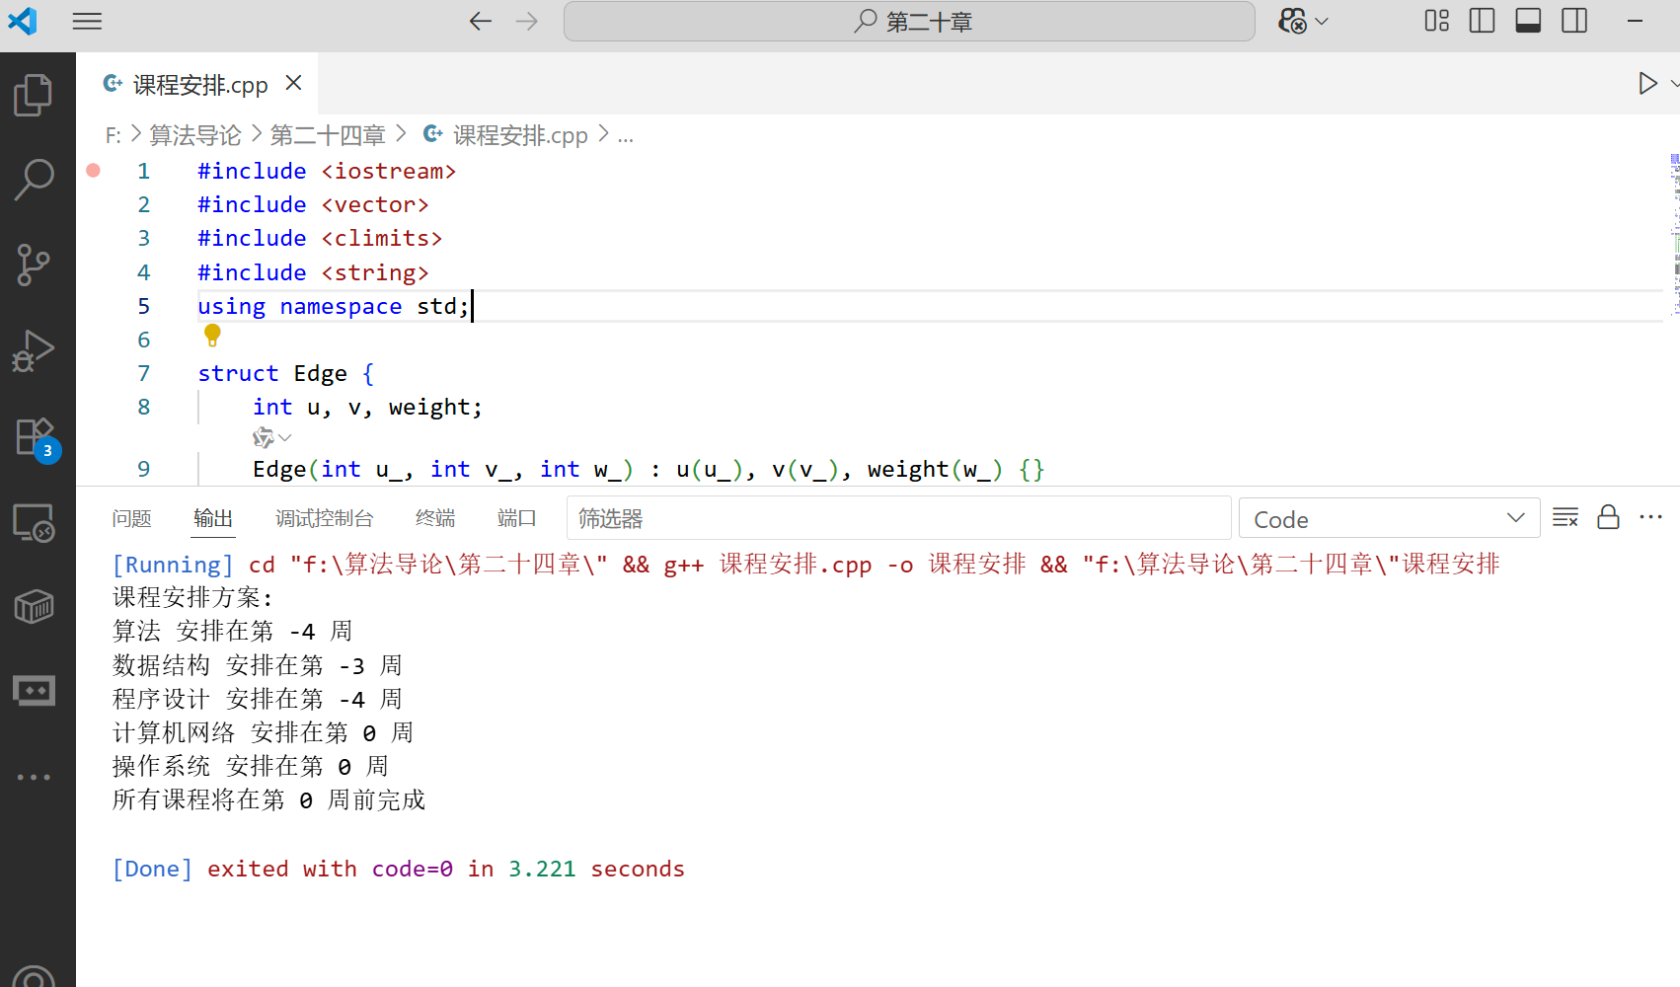Open the accounts icon at activity bar bottom
1680x987 pixels.
[34, 977]
